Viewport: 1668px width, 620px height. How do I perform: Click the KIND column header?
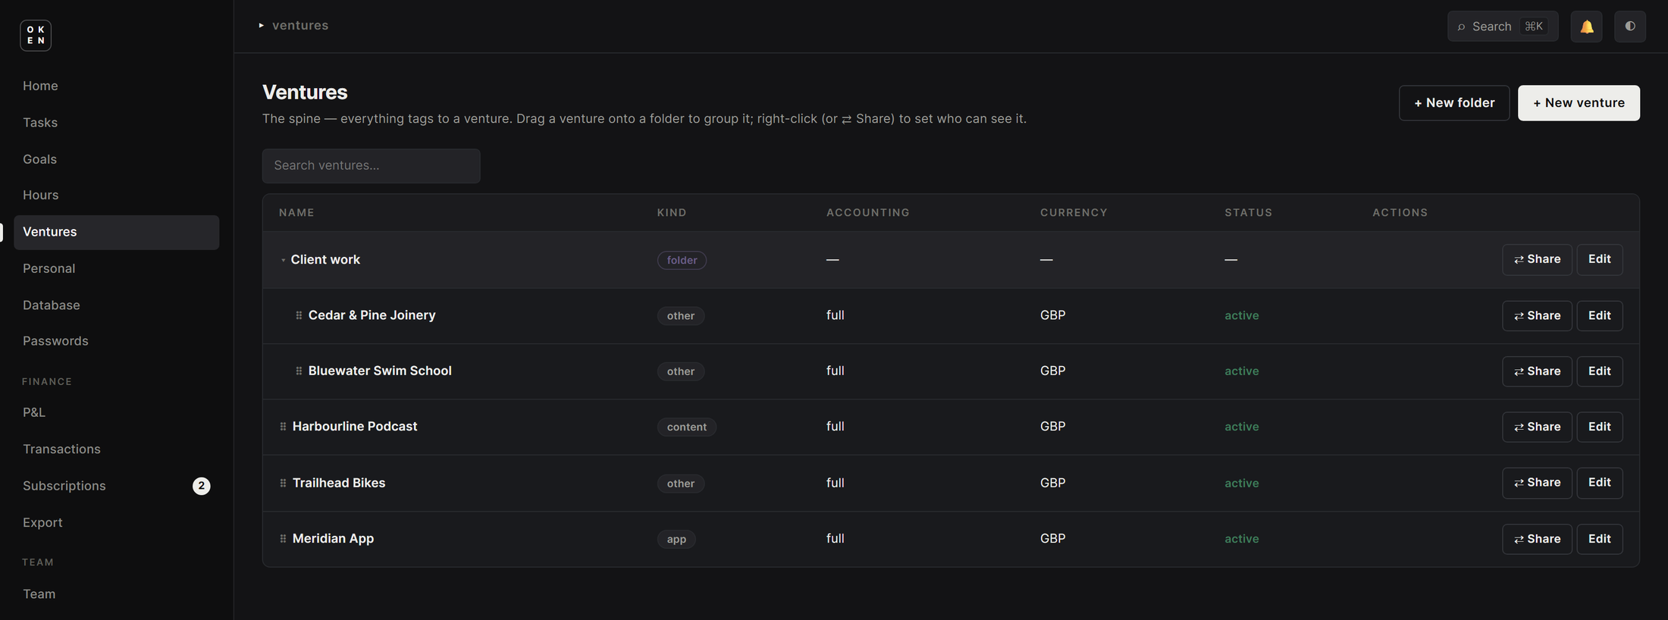pos(672,212)
